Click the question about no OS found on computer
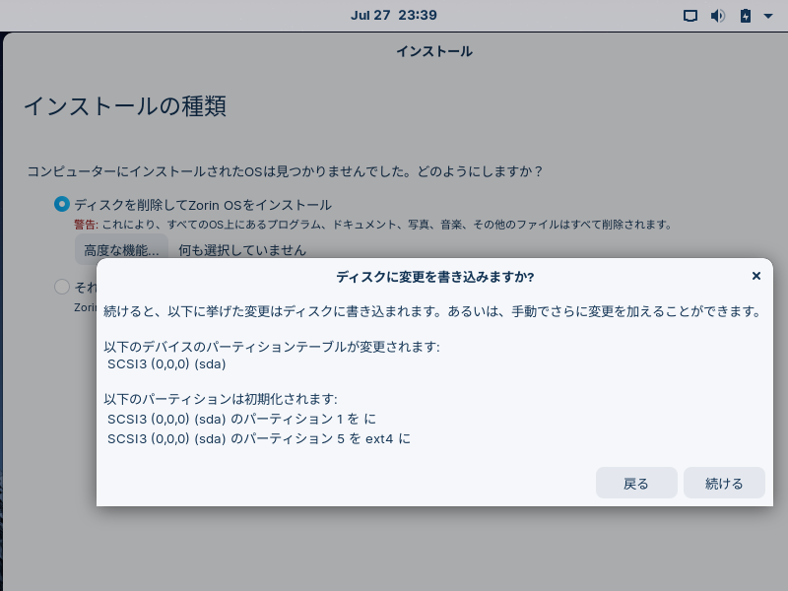 point(285,171)
